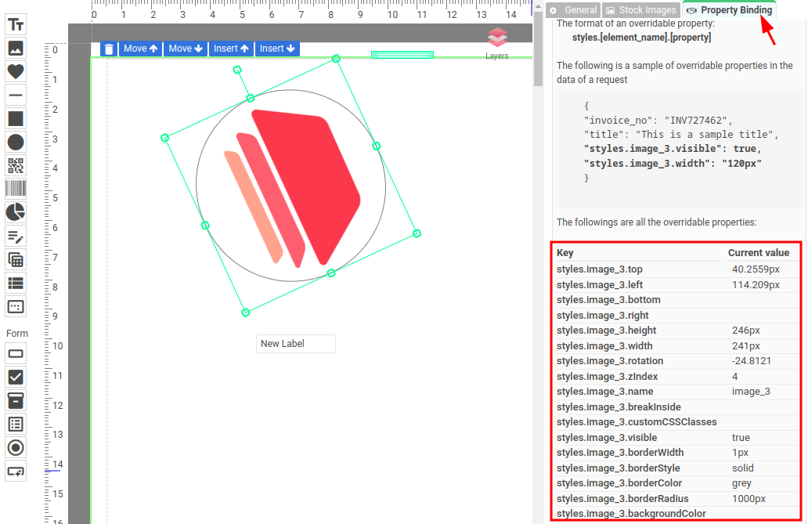This screenshot has width=808, height=524.
Task: Add a form text input field
Action: click(x=16, y=353)
